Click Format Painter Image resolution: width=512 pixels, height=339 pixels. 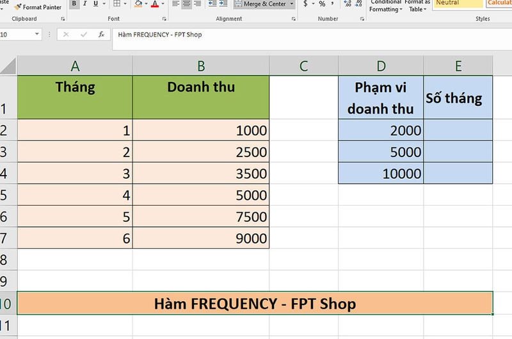(38, 7)
